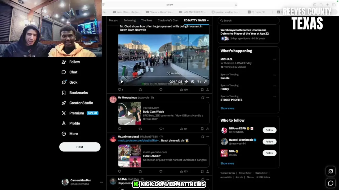Open the floating messages chat button
This screenshot has width=339, height=190.
click(x=331, y=183)
